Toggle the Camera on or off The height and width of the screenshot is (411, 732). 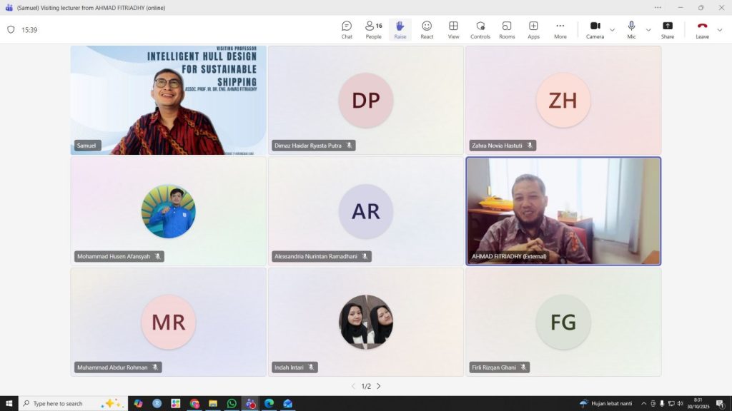(x=595, y=29)
